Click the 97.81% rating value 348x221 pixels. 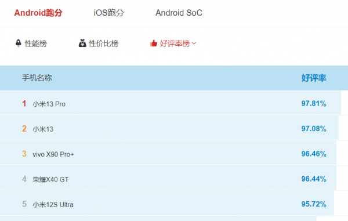pos(314,103)
